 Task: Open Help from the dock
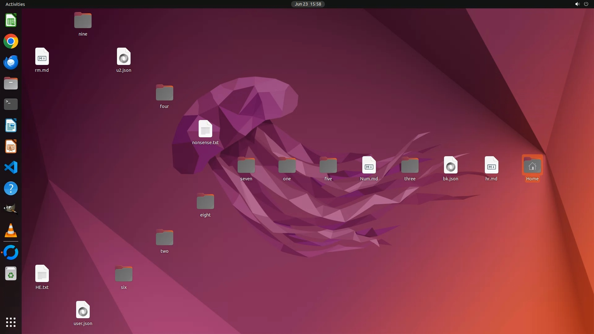click(x=11, y=189)
